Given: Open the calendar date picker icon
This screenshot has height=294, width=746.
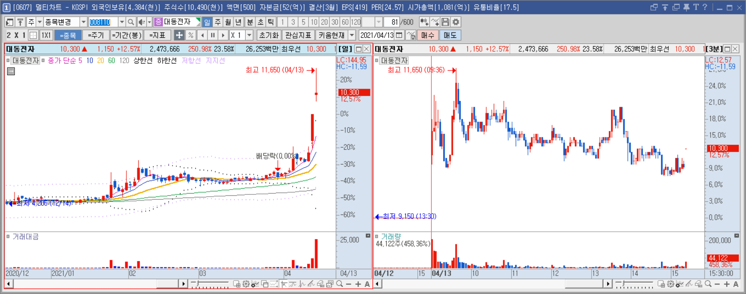Looking at the screenshot, I should [x=399, y=35].
